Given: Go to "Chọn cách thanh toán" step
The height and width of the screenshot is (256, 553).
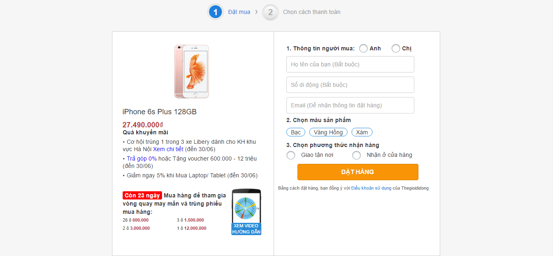Looking at the screenshot, I should (x=311, y=12).
